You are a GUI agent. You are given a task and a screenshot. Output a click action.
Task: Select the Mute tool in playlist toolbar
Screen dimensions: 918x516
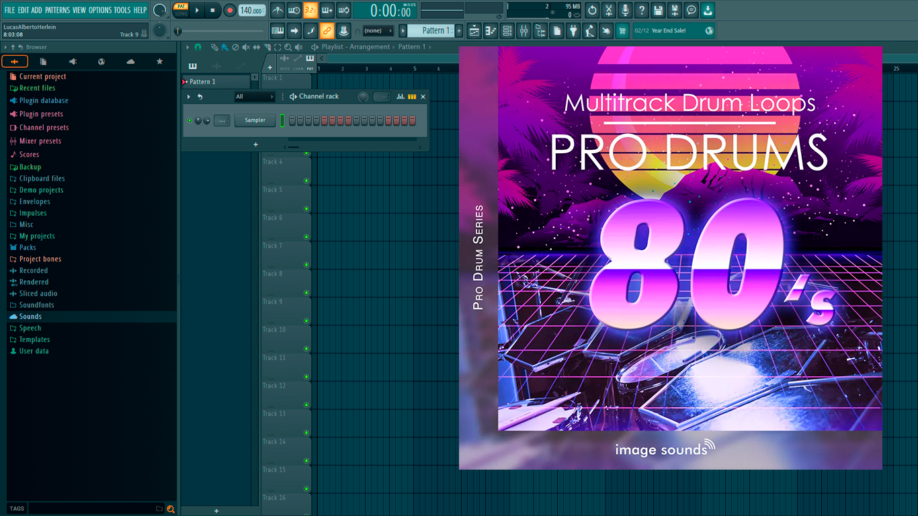[245, 47]
